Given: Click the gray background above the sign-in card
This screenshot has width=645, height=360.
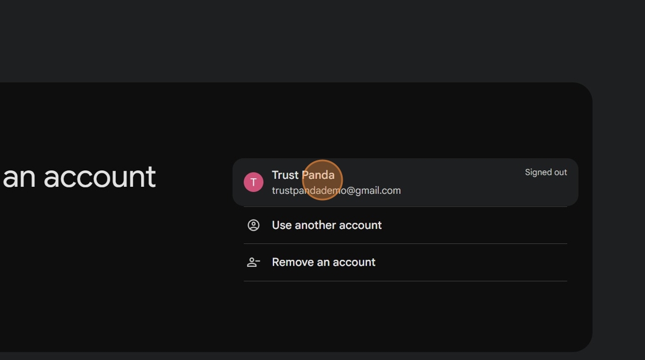Looking at the screenshot, I should click(288, 40).
